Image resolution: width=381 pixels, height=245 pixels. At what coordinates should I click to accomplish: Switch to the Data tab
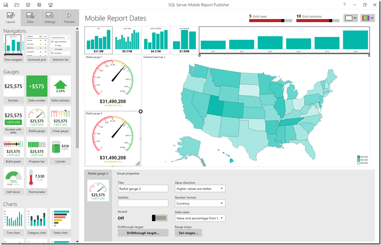30,18
